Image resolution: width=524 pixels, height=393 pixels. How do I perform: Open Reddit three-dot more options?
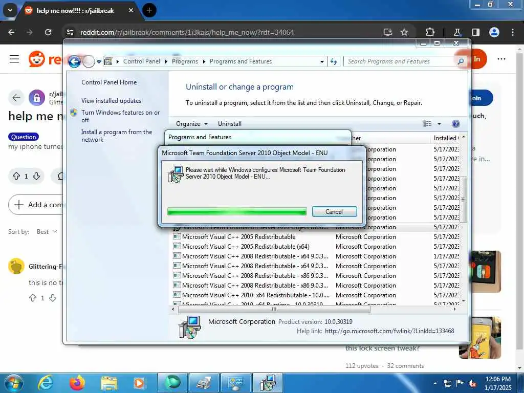click(x=501, y=59)
